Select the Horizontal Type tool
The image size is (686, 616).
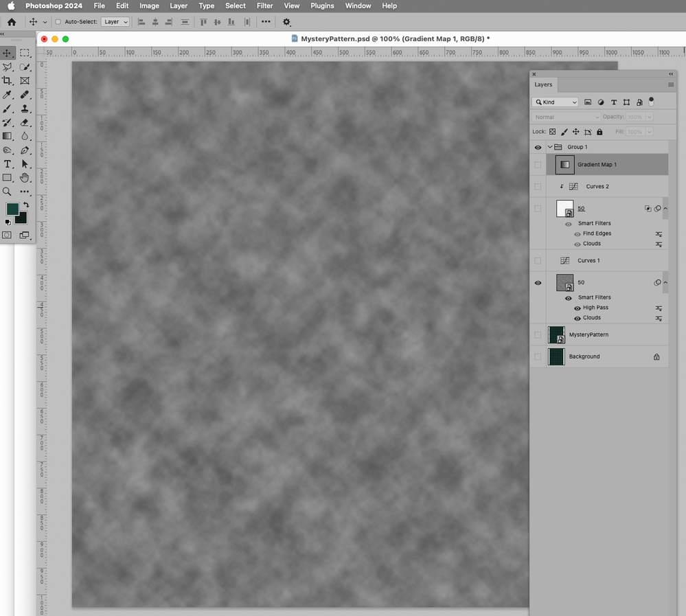8,163
